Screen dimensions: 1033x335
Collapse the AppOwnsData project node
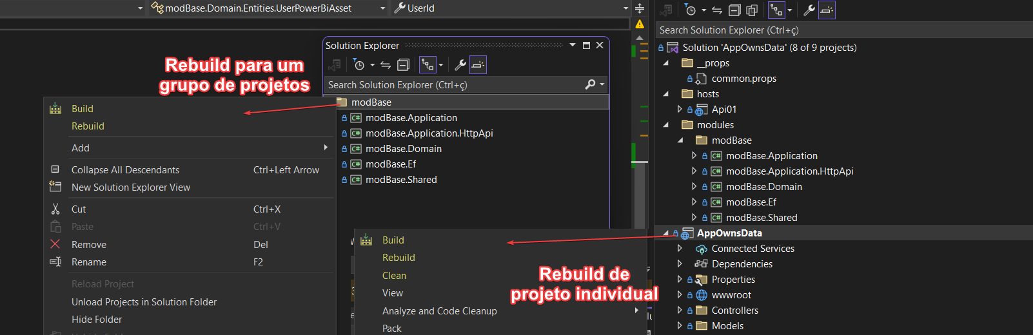pos(666,233)
